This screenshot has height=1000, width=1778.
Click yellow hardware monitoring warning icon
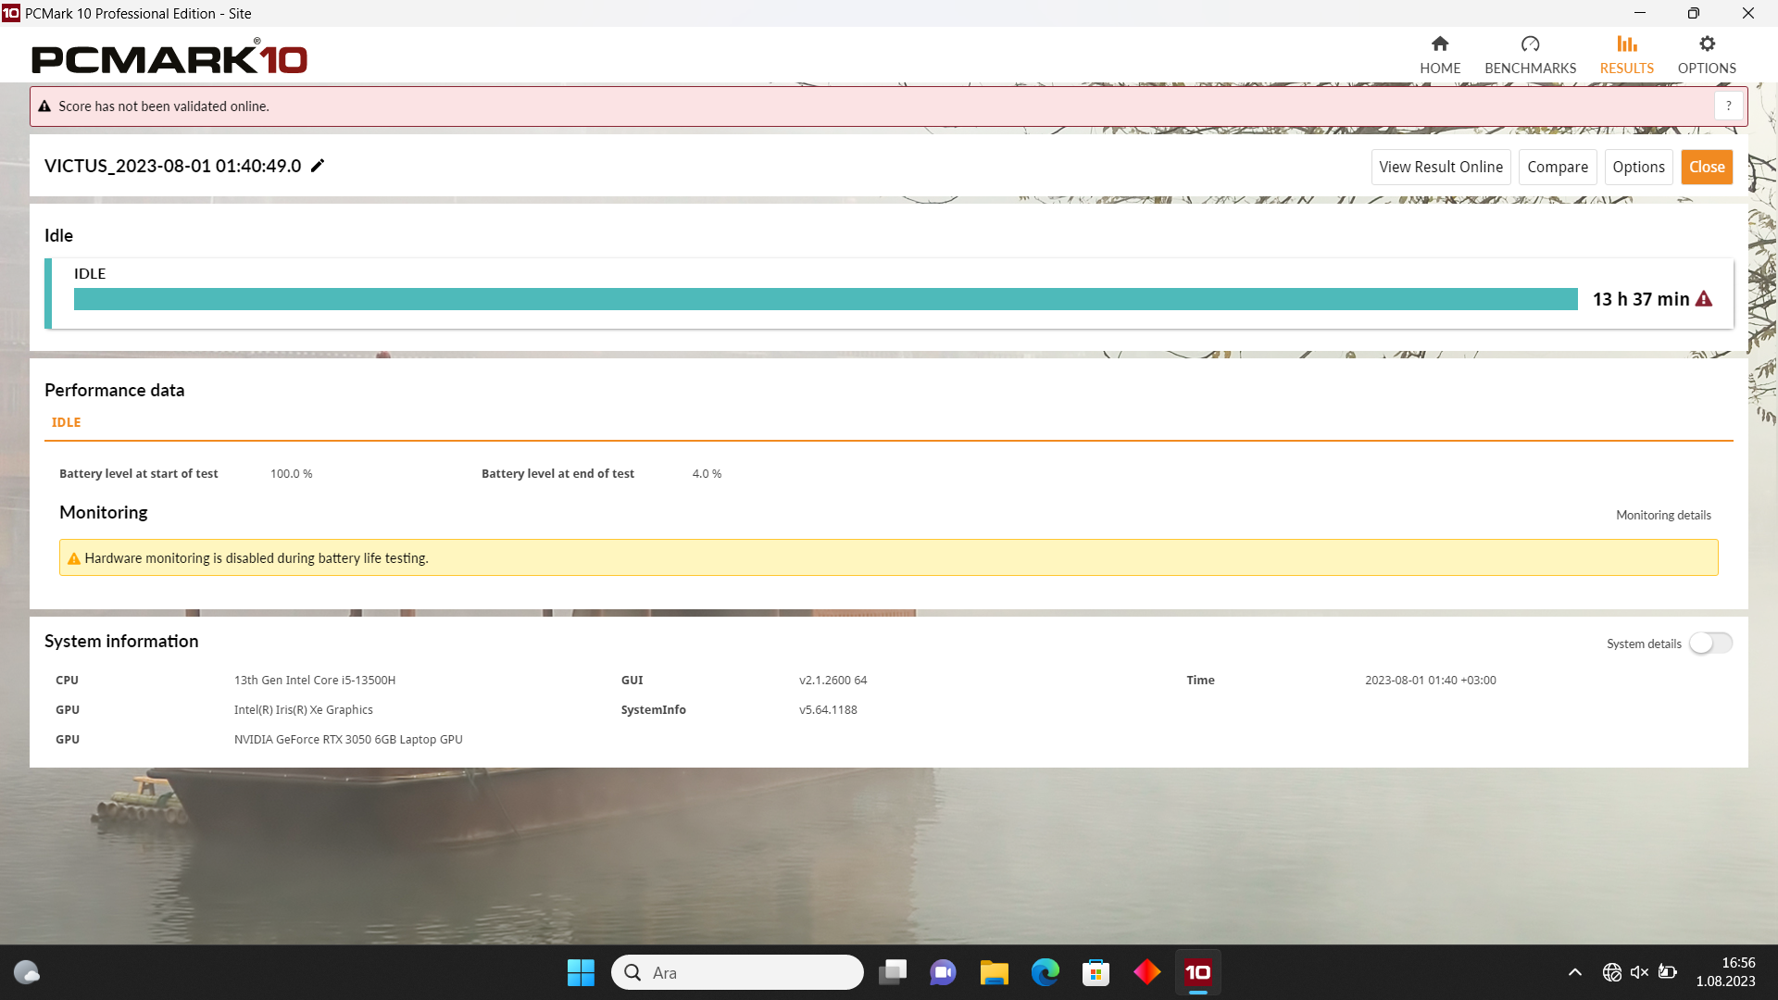pyautogui.click(x=74, y=558)
